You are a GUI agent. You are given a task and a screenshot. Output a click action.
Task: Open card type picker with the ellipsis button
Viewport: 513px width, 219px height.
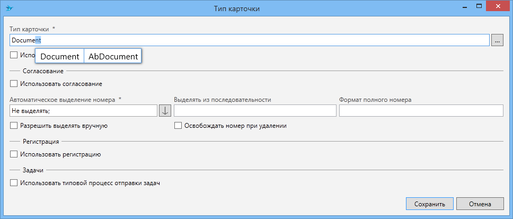tap(497, 40)
